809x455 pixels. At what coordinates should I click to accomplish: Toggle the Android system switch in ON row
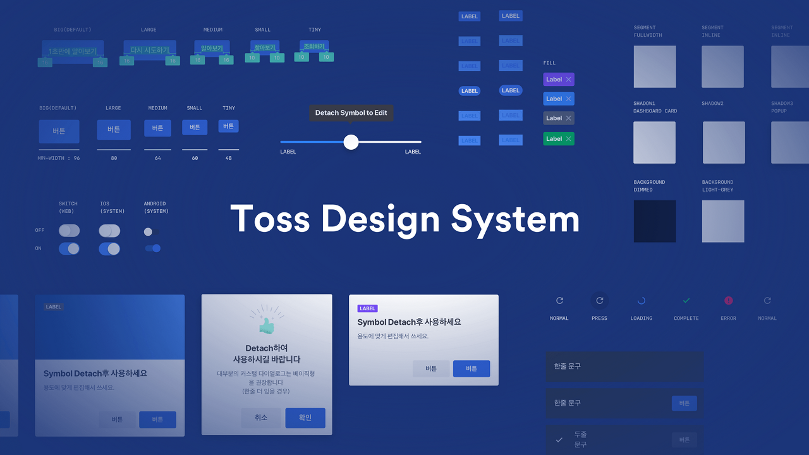pyautogui.click(x=153, y=248)
